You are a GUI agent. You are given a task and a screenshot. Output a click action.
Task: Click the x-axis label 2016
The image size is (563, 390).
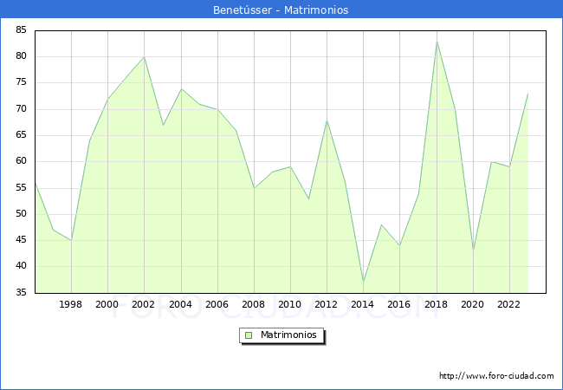click(x=399, y=304)
